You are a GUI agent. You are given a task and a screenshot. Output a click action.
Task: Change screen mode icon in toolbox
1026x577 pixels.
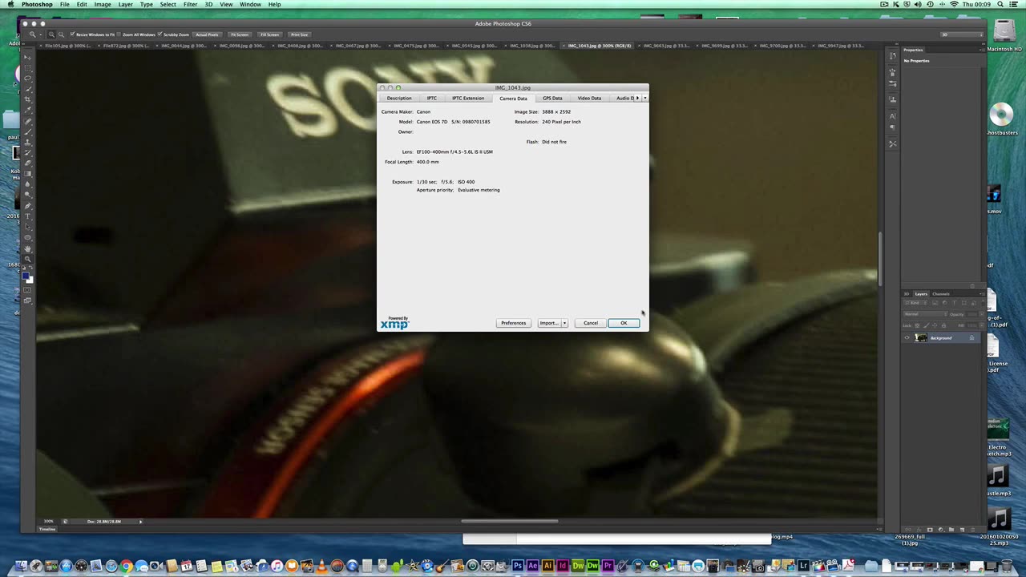pos(26,301)
